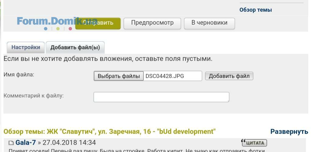Viewport: 311px width, 152px height.
Task: Save the post with В черновики
Action: point(209,23)
